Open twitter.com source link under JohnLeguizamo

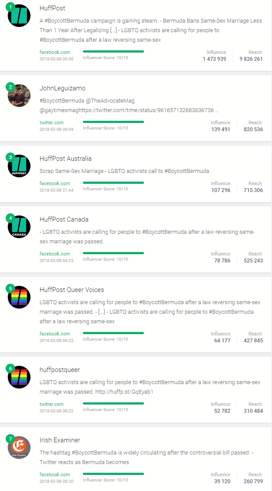coord(51,123)
